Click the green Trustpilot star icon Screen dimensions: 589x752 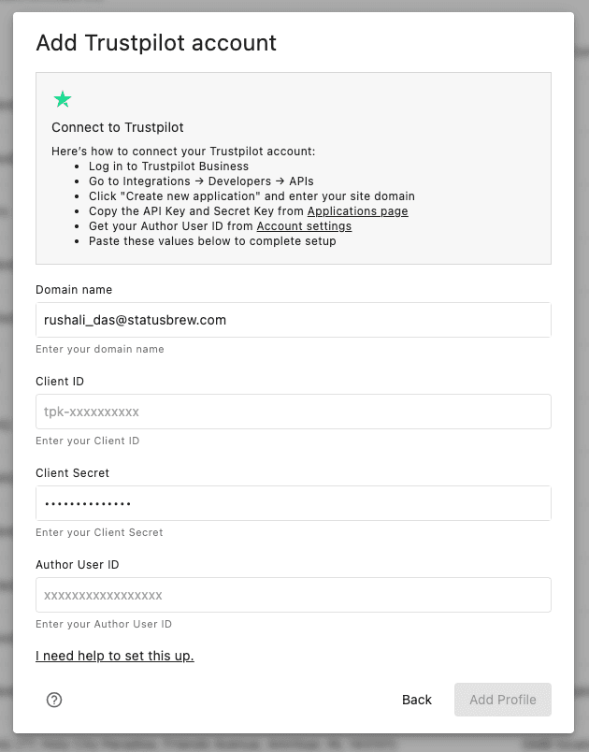63,99
